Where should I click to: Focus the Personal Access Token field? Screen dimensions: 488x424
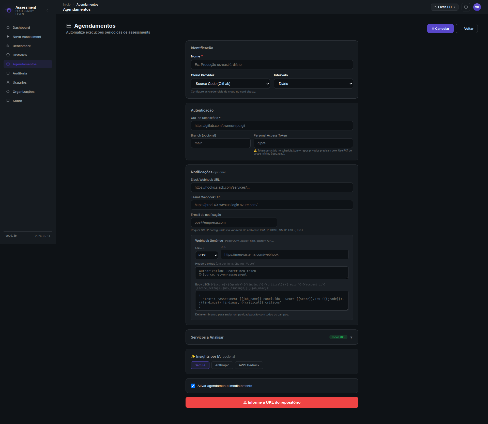coord(303,143)
